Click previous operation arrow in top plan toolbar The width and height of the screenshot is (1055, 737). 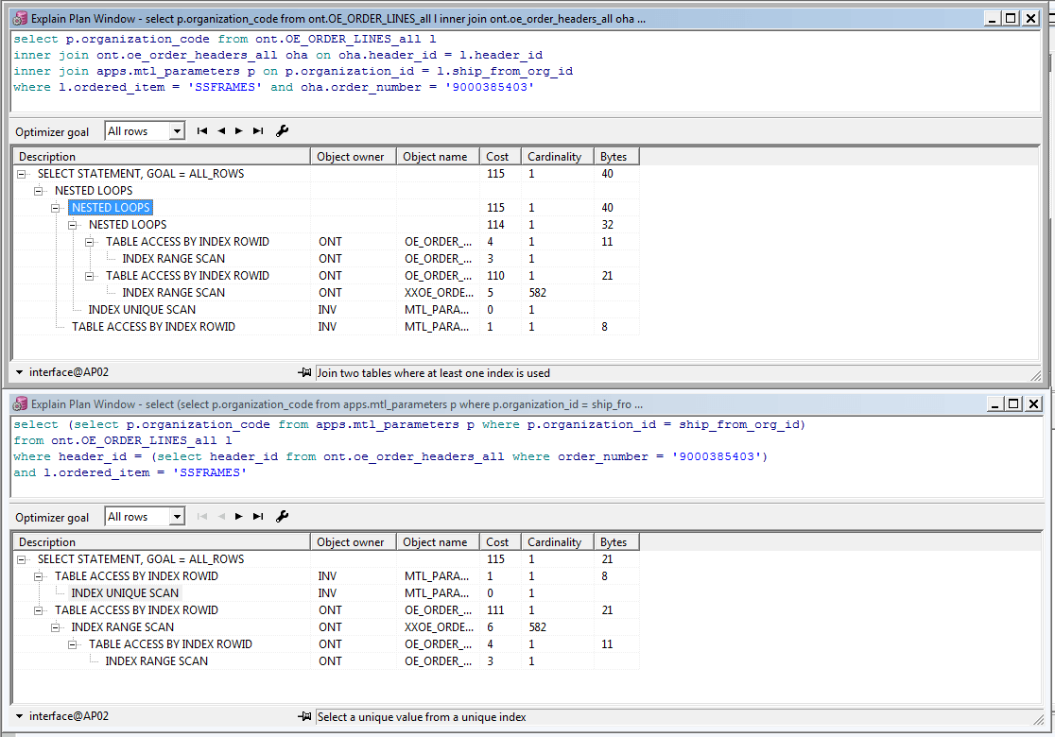point(221,131)
